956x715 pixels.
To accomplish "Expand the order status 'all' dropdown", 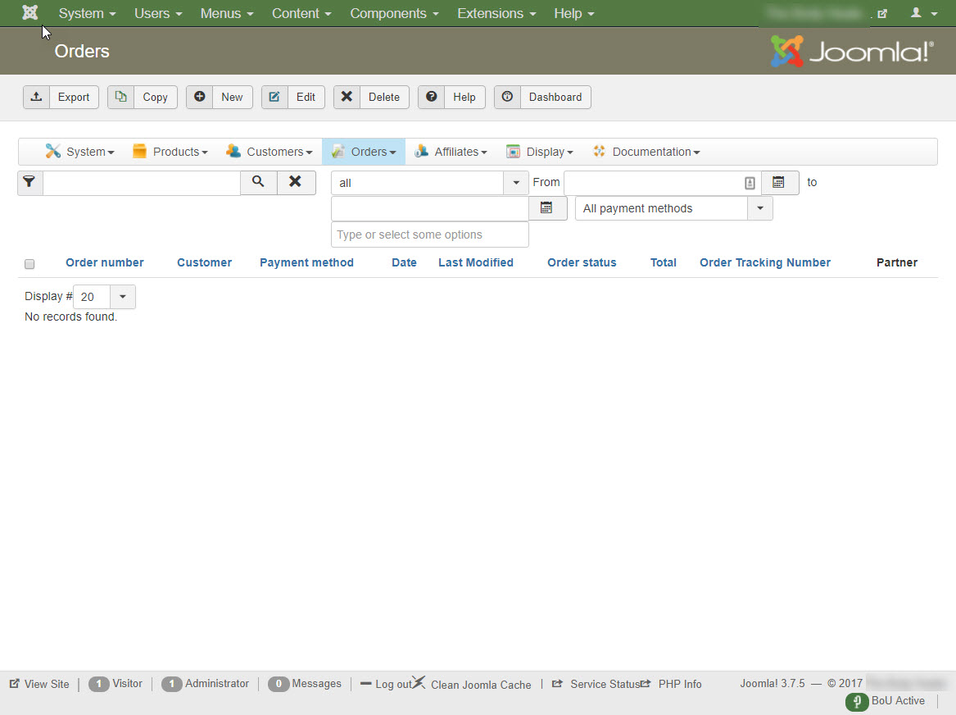I will point(515,183).
